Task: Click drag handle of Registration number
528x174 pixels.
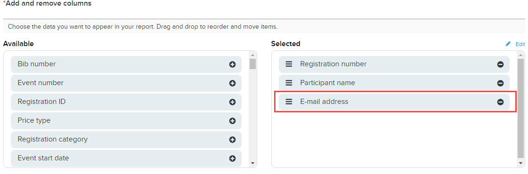Action: (289, 64)
